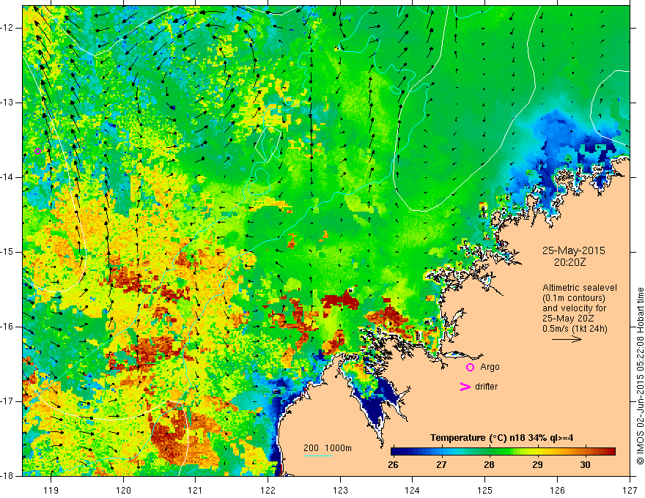Select the '25-May-2015' date text
Screen dimensions: 645x498
point(573,250)
